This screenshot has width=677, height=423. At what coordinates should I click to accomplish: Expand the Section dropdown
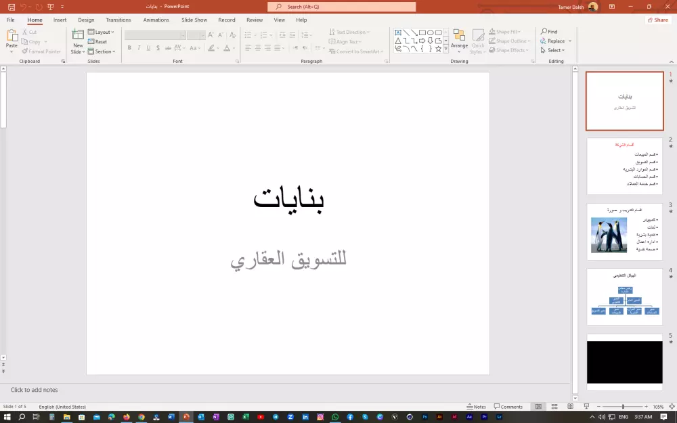point(102,51)
